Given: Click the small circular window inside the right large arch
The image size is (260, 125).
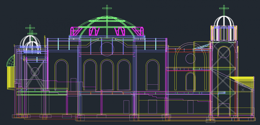Looking at the screenshot, I should pyautogui.click(x=190, y=59).
